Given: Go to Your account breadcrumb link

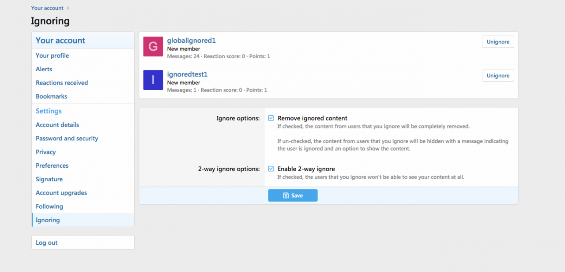Looking at the screenshot, I should click(47, 8).
